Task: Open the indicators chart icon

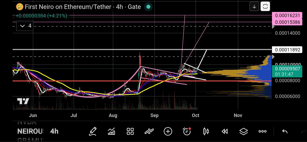Action: tap(111, 131)
